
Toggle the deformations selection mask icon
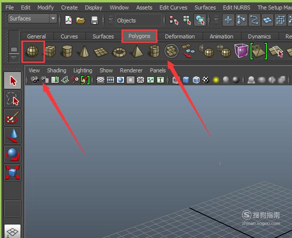tap(280, 20)
